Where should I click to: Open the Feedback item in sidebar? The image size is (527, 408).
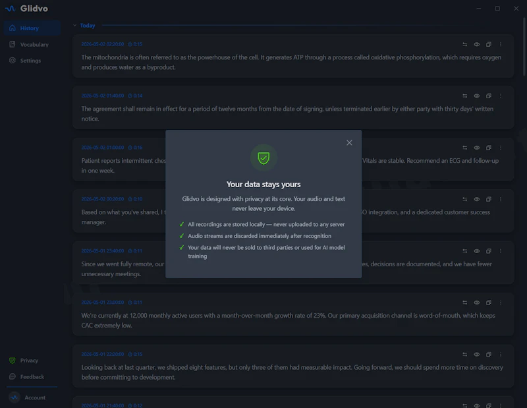(x=32, y=376)
